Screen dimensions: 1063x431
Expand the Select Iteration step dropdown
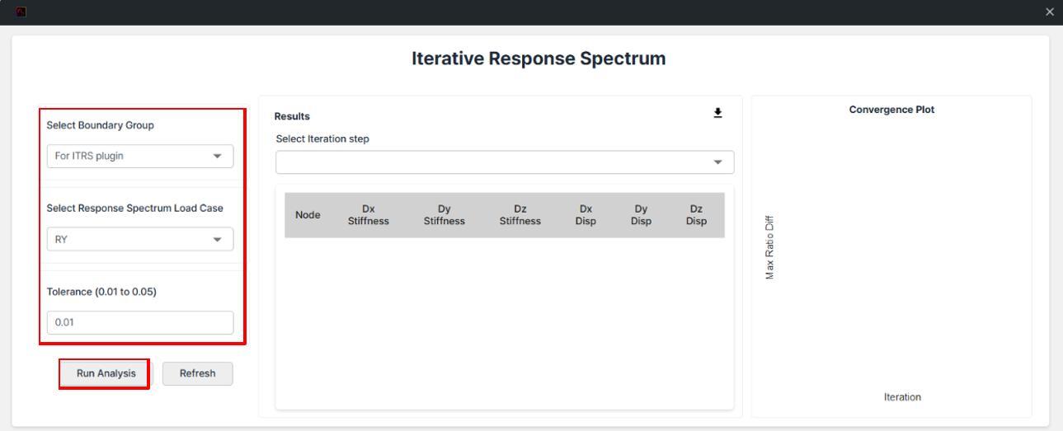coord(505,162)
